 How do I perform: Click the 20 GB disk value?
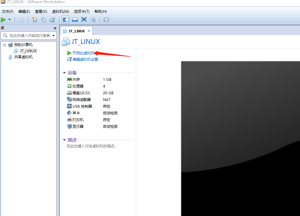(108, 93)
